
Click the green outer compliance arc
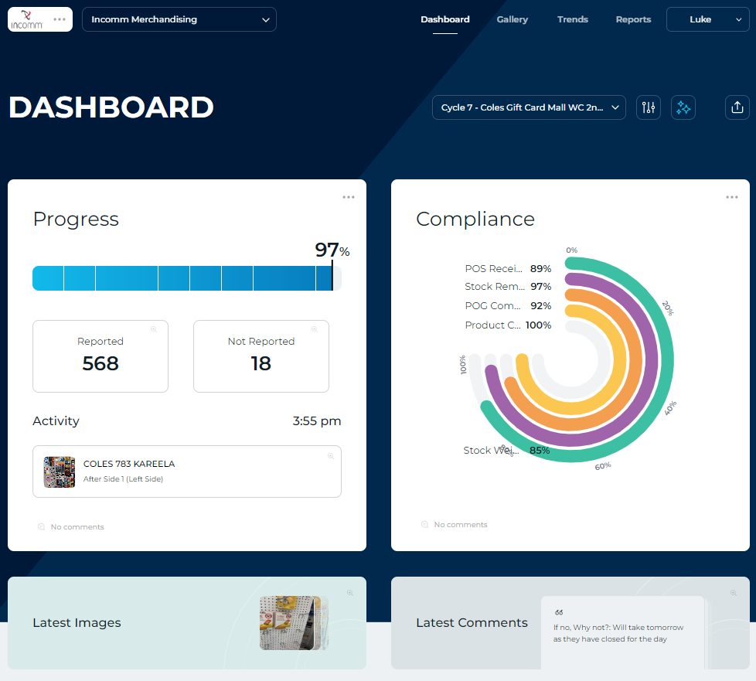[x=667, y=359]
